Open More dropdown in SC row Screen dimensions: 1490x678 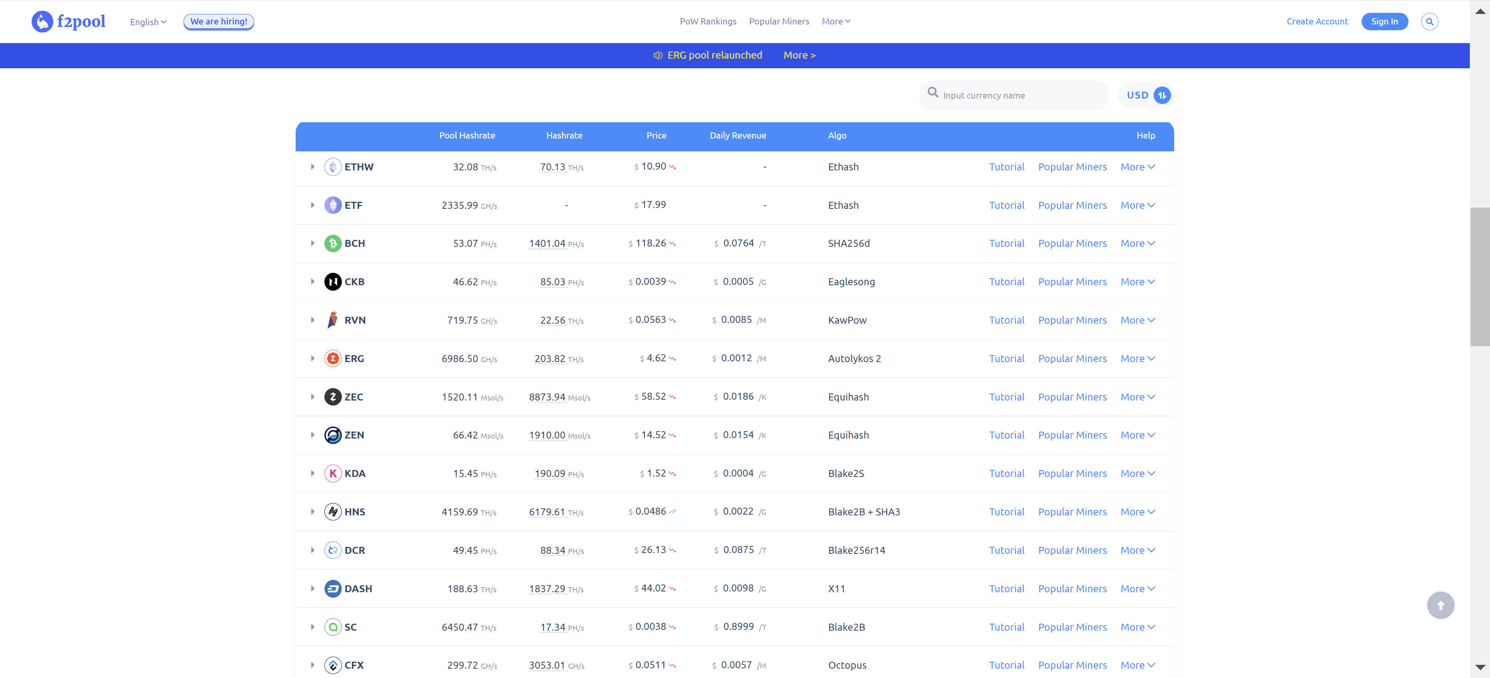pos(1137,627)
